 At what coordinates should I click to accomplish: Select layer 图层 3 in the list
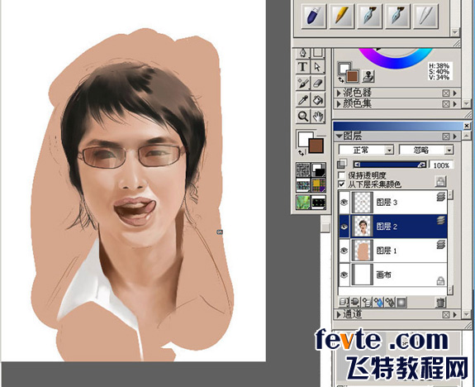pos(393,203)
